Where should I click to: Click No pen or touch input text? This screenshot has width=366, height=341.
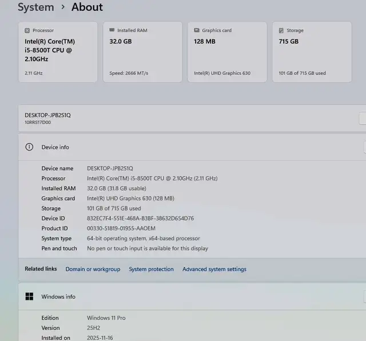(x=148, y=248)
